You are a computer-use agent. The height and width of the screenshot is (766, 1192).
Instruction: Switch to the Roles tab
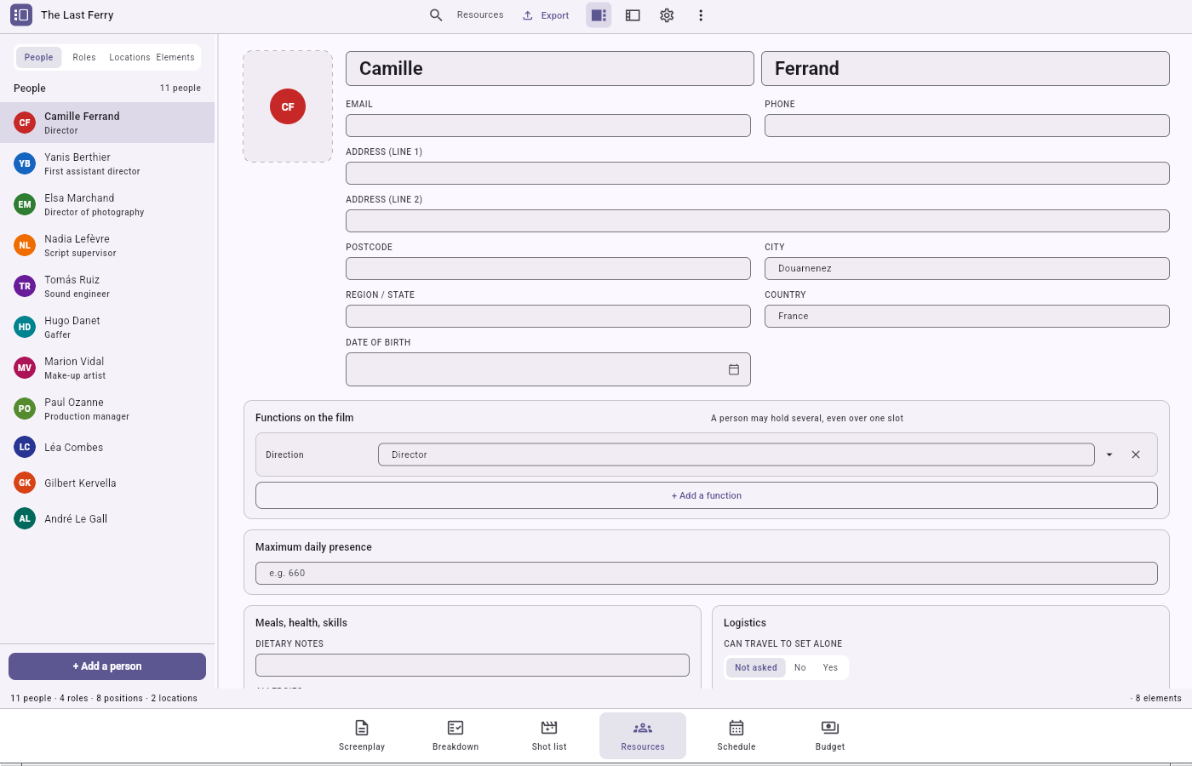click(84, 57)
